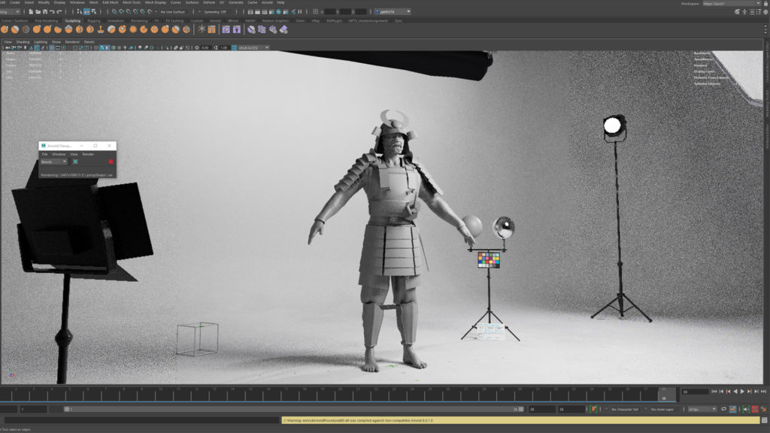Toggle the workspace lock padlock at top right
This screenshot has height=433, width=770.
(766, 3)
